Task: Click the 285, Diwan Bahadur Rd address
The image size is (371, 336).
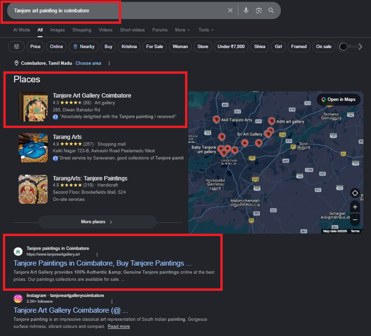Action: (x=76, y=110)
